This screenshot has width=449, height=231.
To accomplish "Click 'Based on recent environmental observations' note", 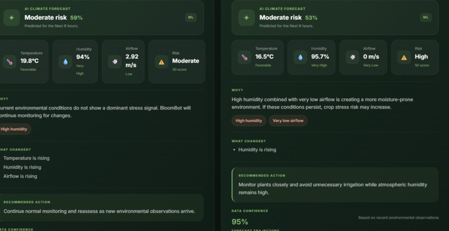I will (x=398, y=218).
